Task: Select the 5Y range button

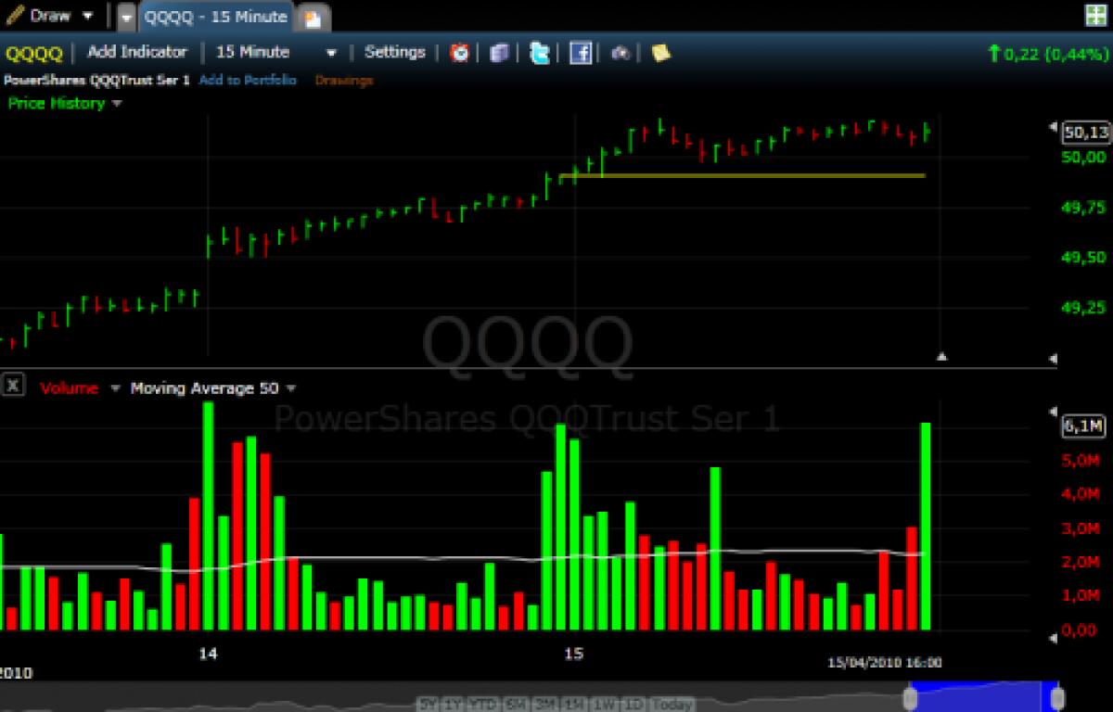Action: [x=429, y=704]
